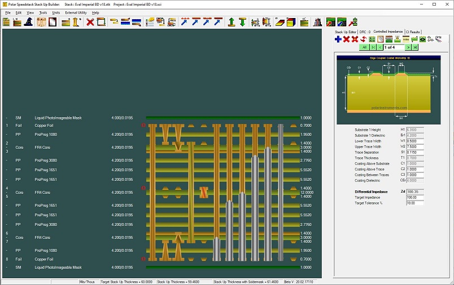Open the External Utility menu

pyautogui.click(x=76, y=13)
